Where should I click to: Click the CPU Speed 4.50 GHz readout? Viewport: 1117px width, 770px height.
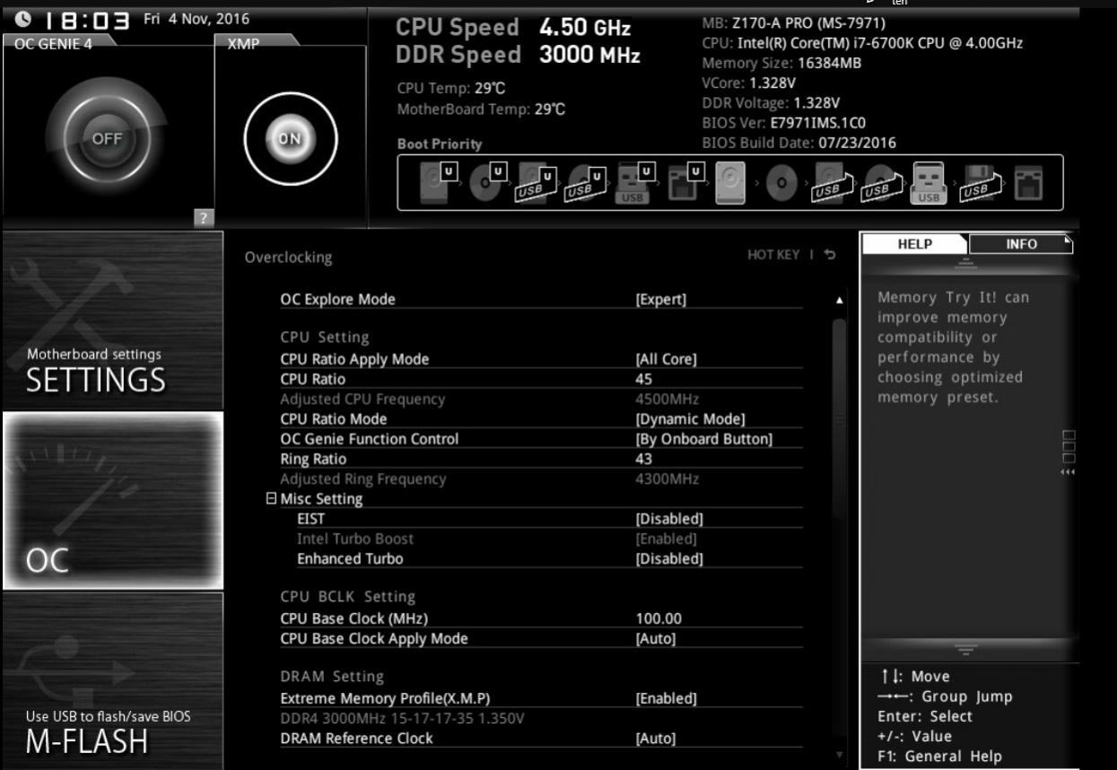(x=513, y=28)
